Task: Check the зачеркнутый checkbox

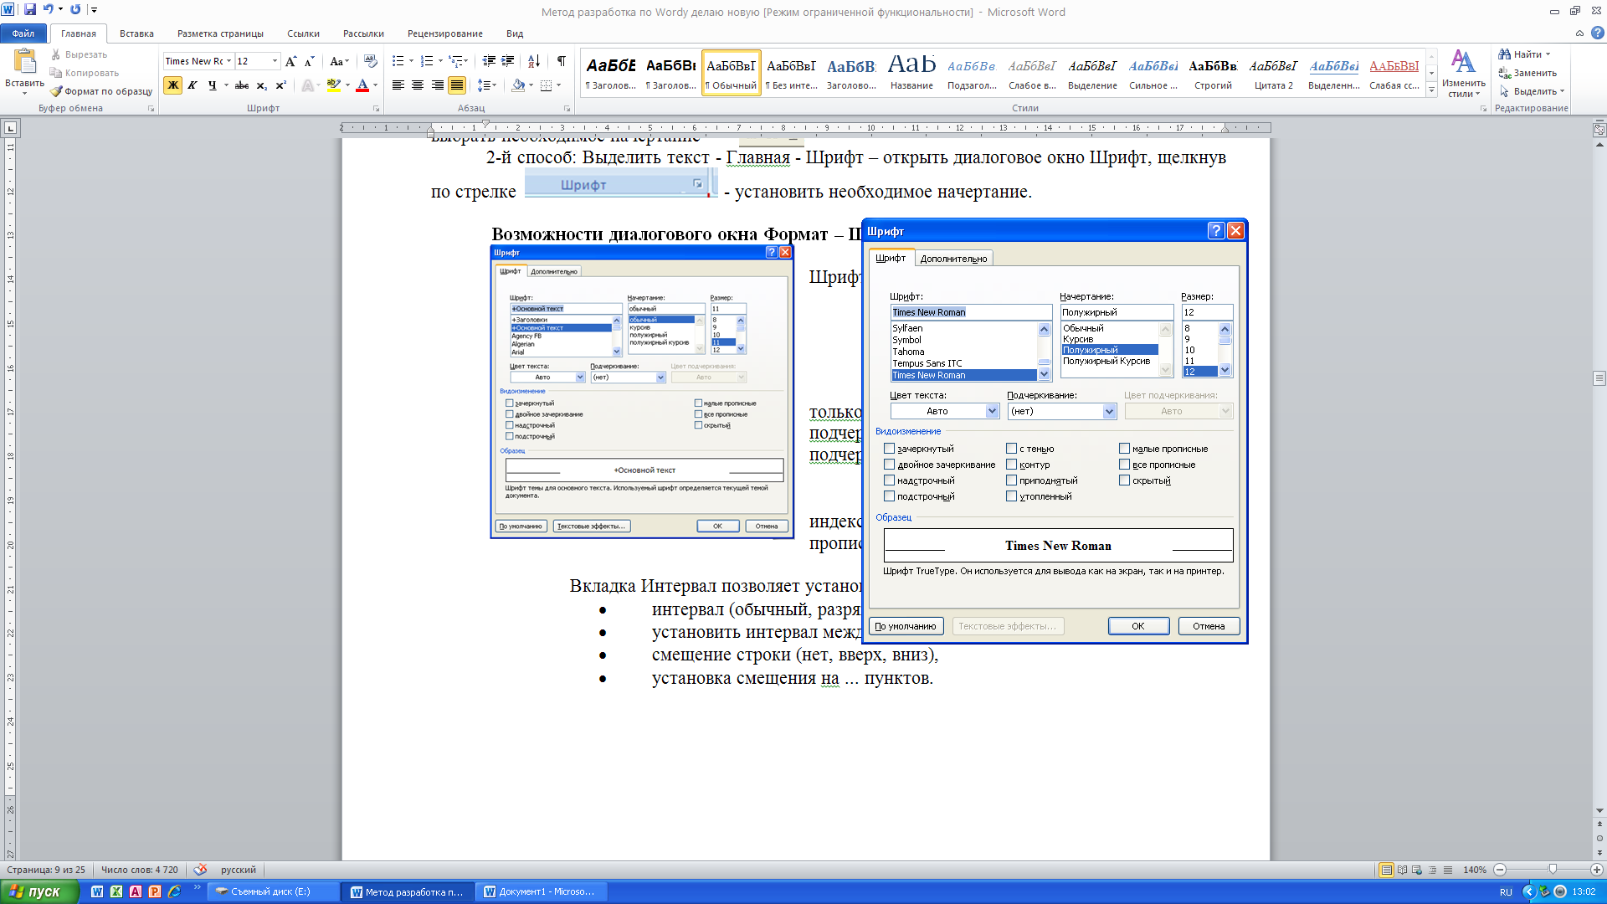Action: pyautogui.click(x=890, y=449)
